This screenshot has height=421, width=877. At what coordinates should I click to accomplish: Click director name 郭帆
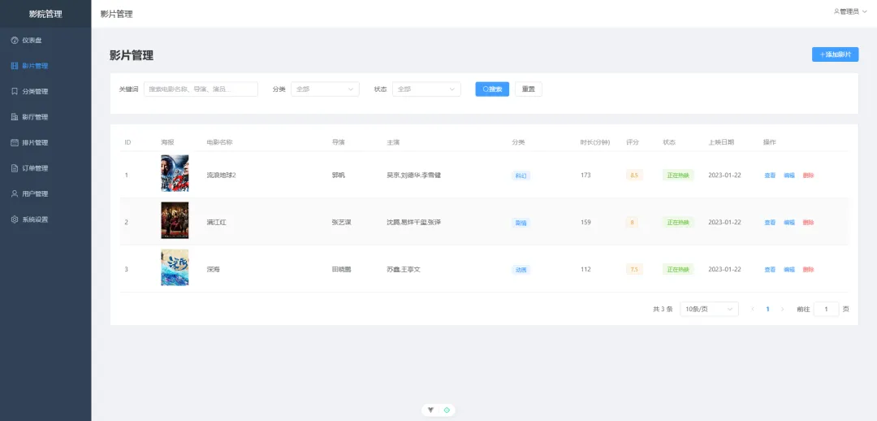pos(339,176)
